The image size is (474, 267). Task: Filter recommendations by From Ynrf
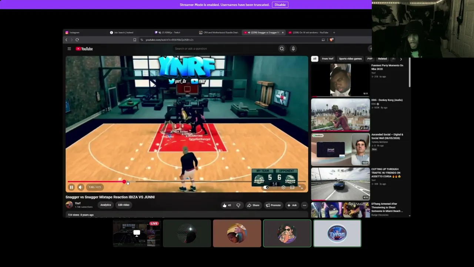click(x=327, y=59)
